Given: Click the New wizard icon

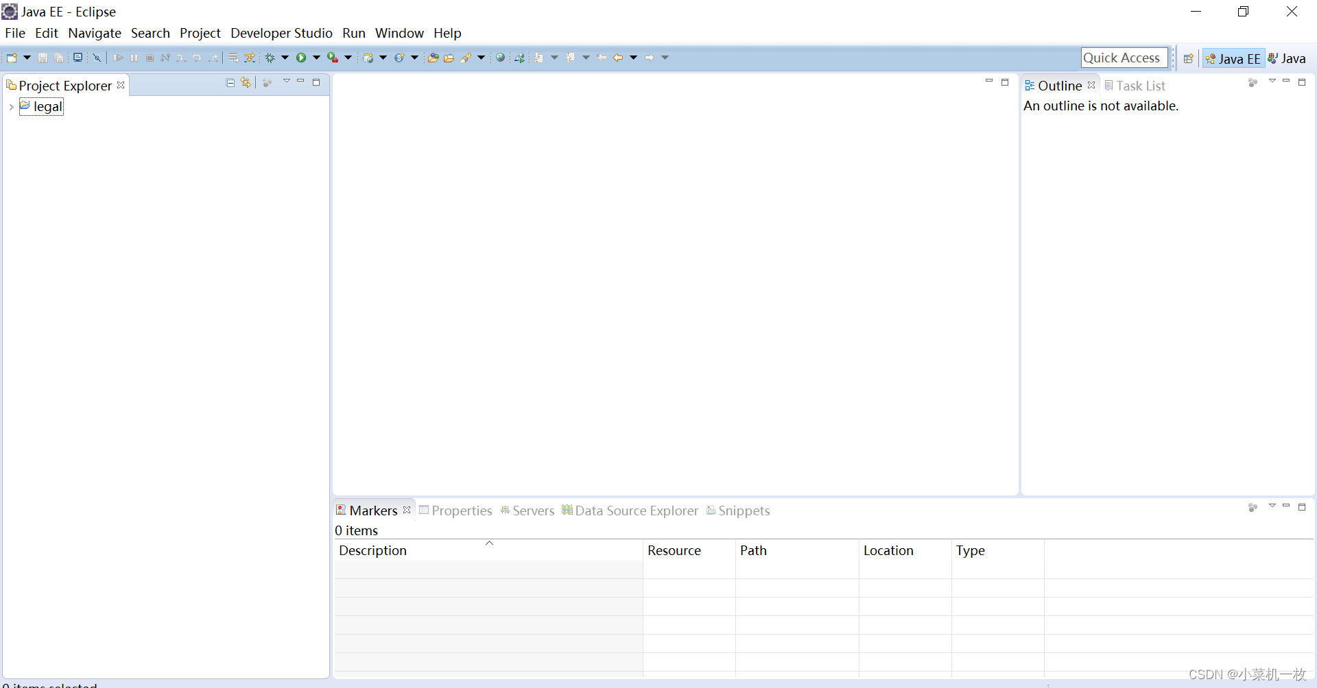Looking at the screenshot, I should coord(12,58).
